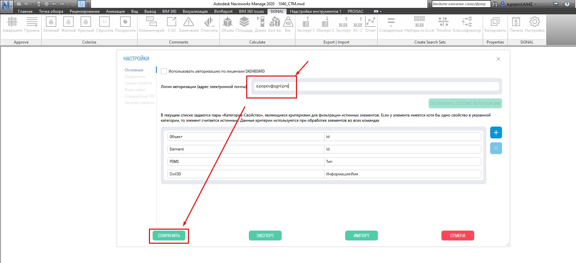Switch to Точка обзора tab

point(51,11)
